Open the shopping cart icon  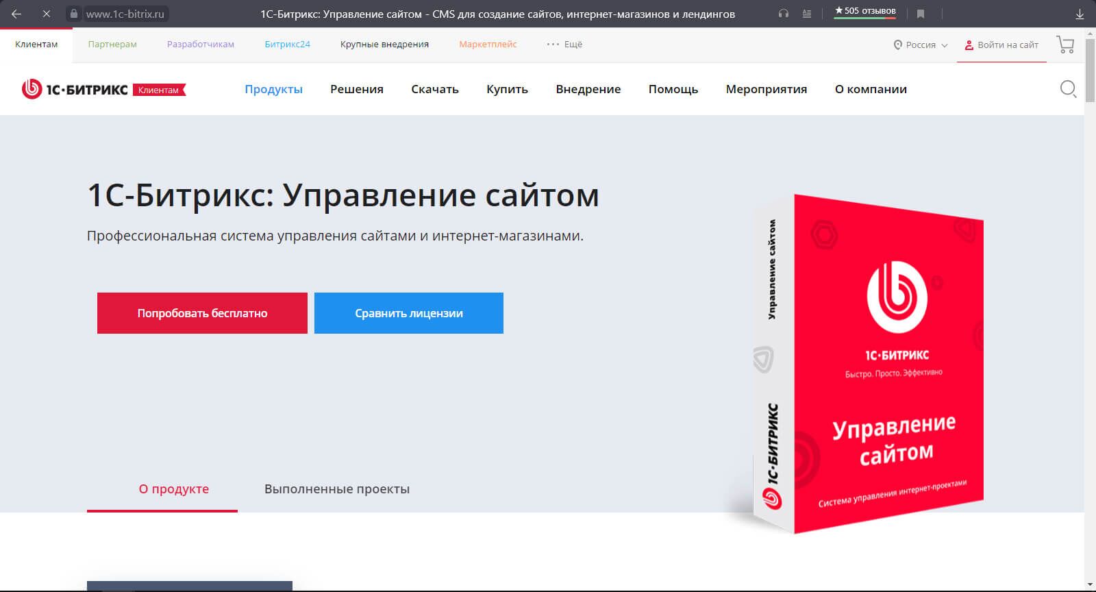[x=1065, y=45]
